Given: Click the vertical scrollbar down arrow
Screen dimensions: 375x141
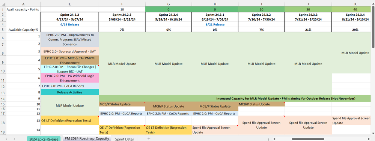Looking at the screenshot, I should click(373, 134).
